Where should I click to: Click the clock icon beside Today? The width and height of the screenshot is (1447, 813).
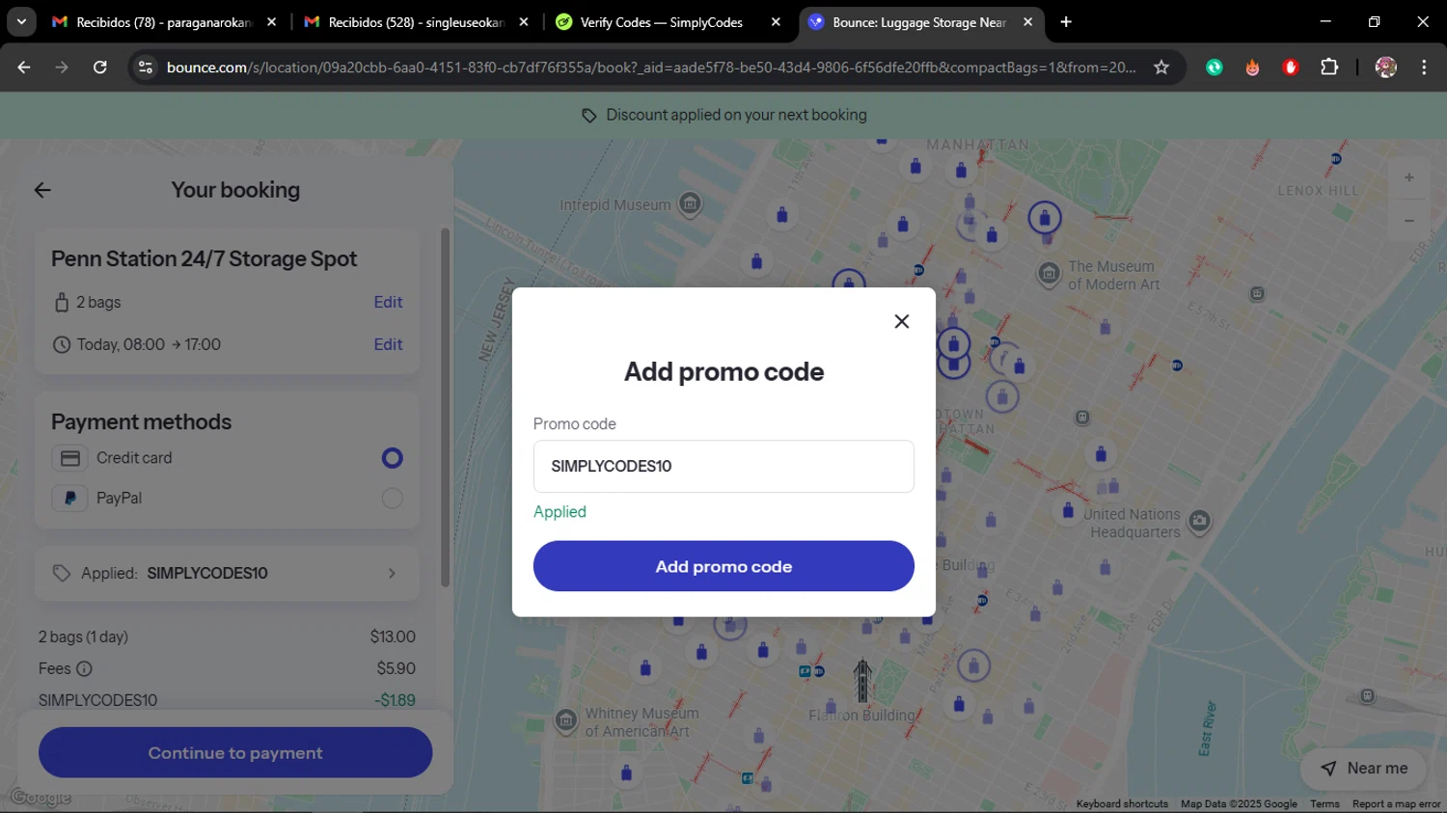[x=62, y=344]
